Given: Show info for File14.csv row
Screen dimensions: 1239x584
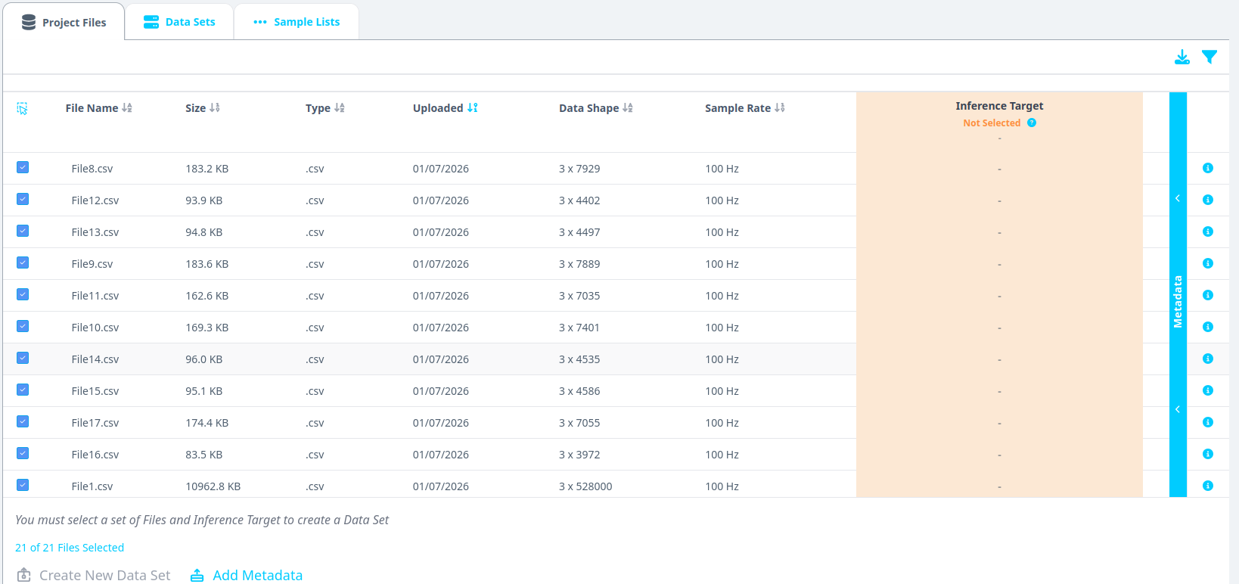Looking at the screenshot, I should [x=1207, y=359].
